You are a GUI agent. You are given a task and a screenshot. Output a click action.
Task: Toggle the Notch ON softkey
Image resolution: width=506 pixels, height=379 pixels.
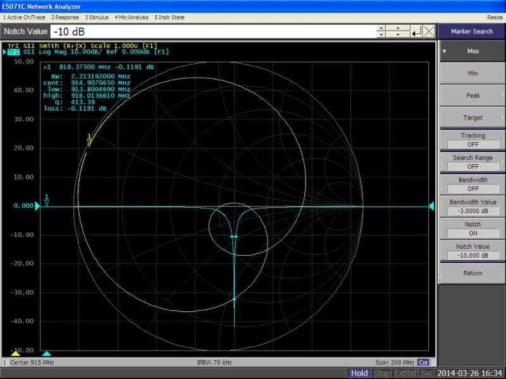click(472, 229)
